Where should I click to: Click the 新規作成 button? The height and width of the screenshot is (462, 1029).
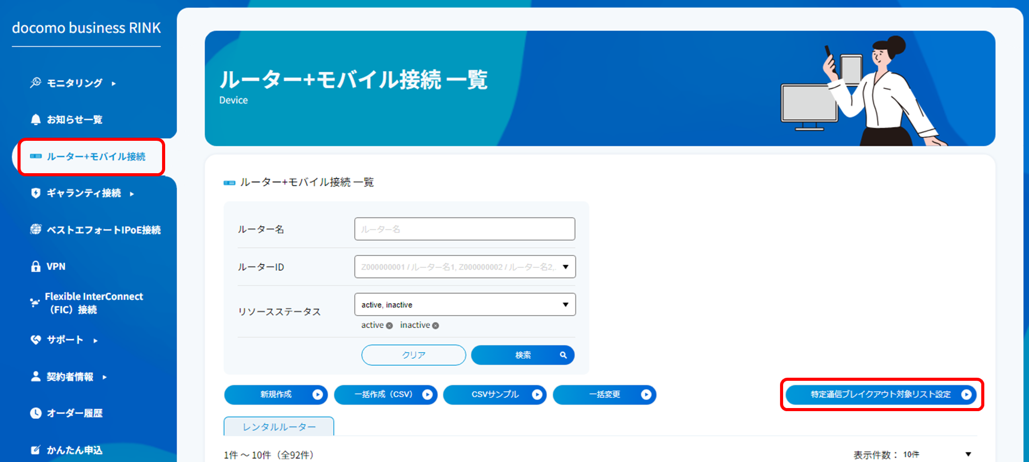[x=276, y=395]
